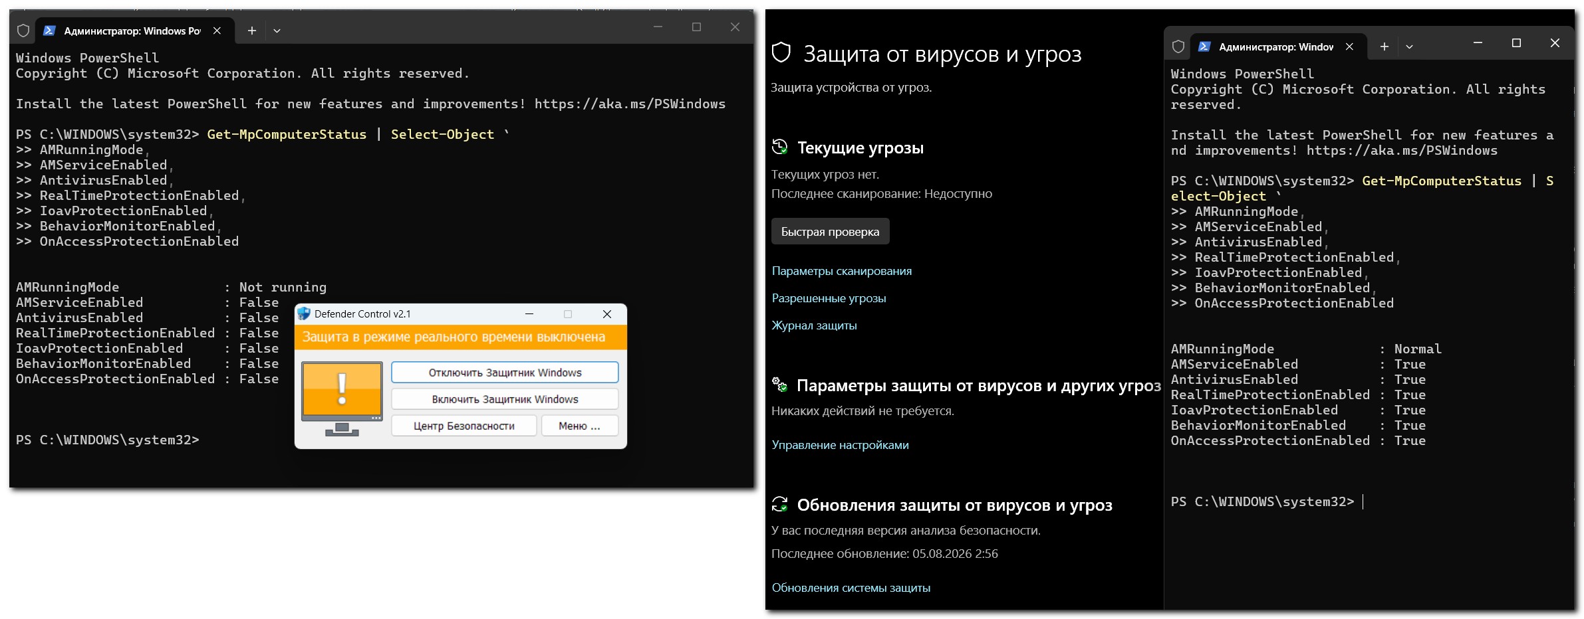
Task: Click the False value of AMServiceEnabled
Action: pos(259,302)
